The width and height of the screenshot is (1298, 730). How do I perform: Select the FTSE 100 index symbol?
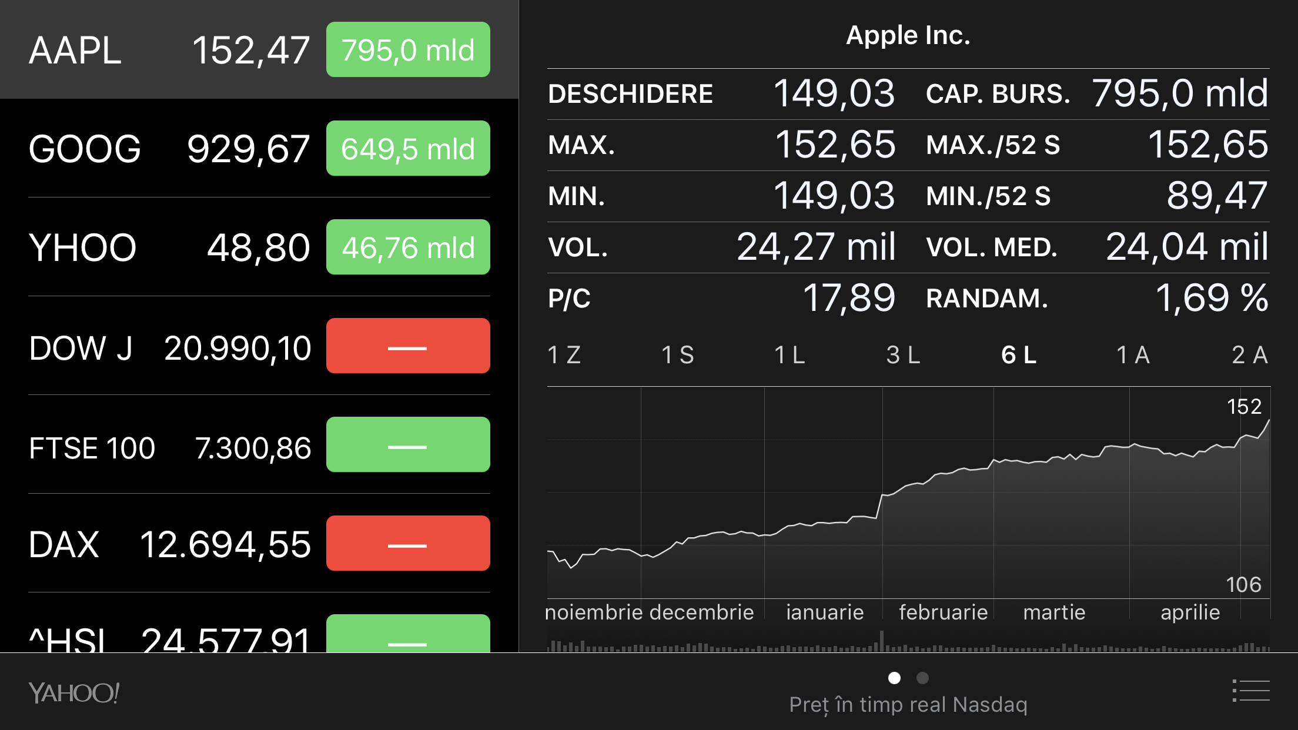[x=92, y=448]
